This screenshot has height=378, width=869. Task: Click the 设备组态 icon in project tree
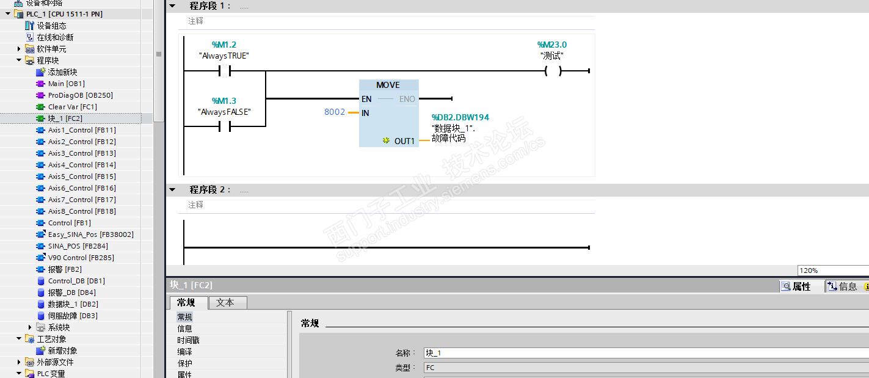click(30, 26)
